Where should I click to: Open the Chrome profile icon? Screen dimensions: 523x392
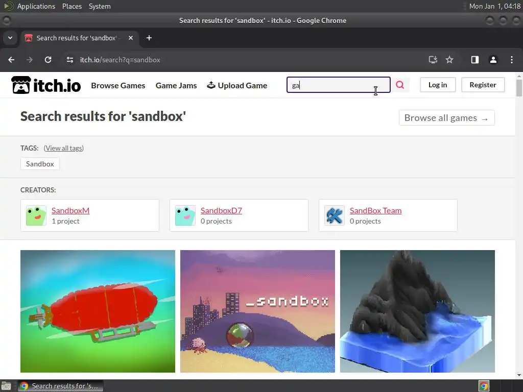coord(493,60)
